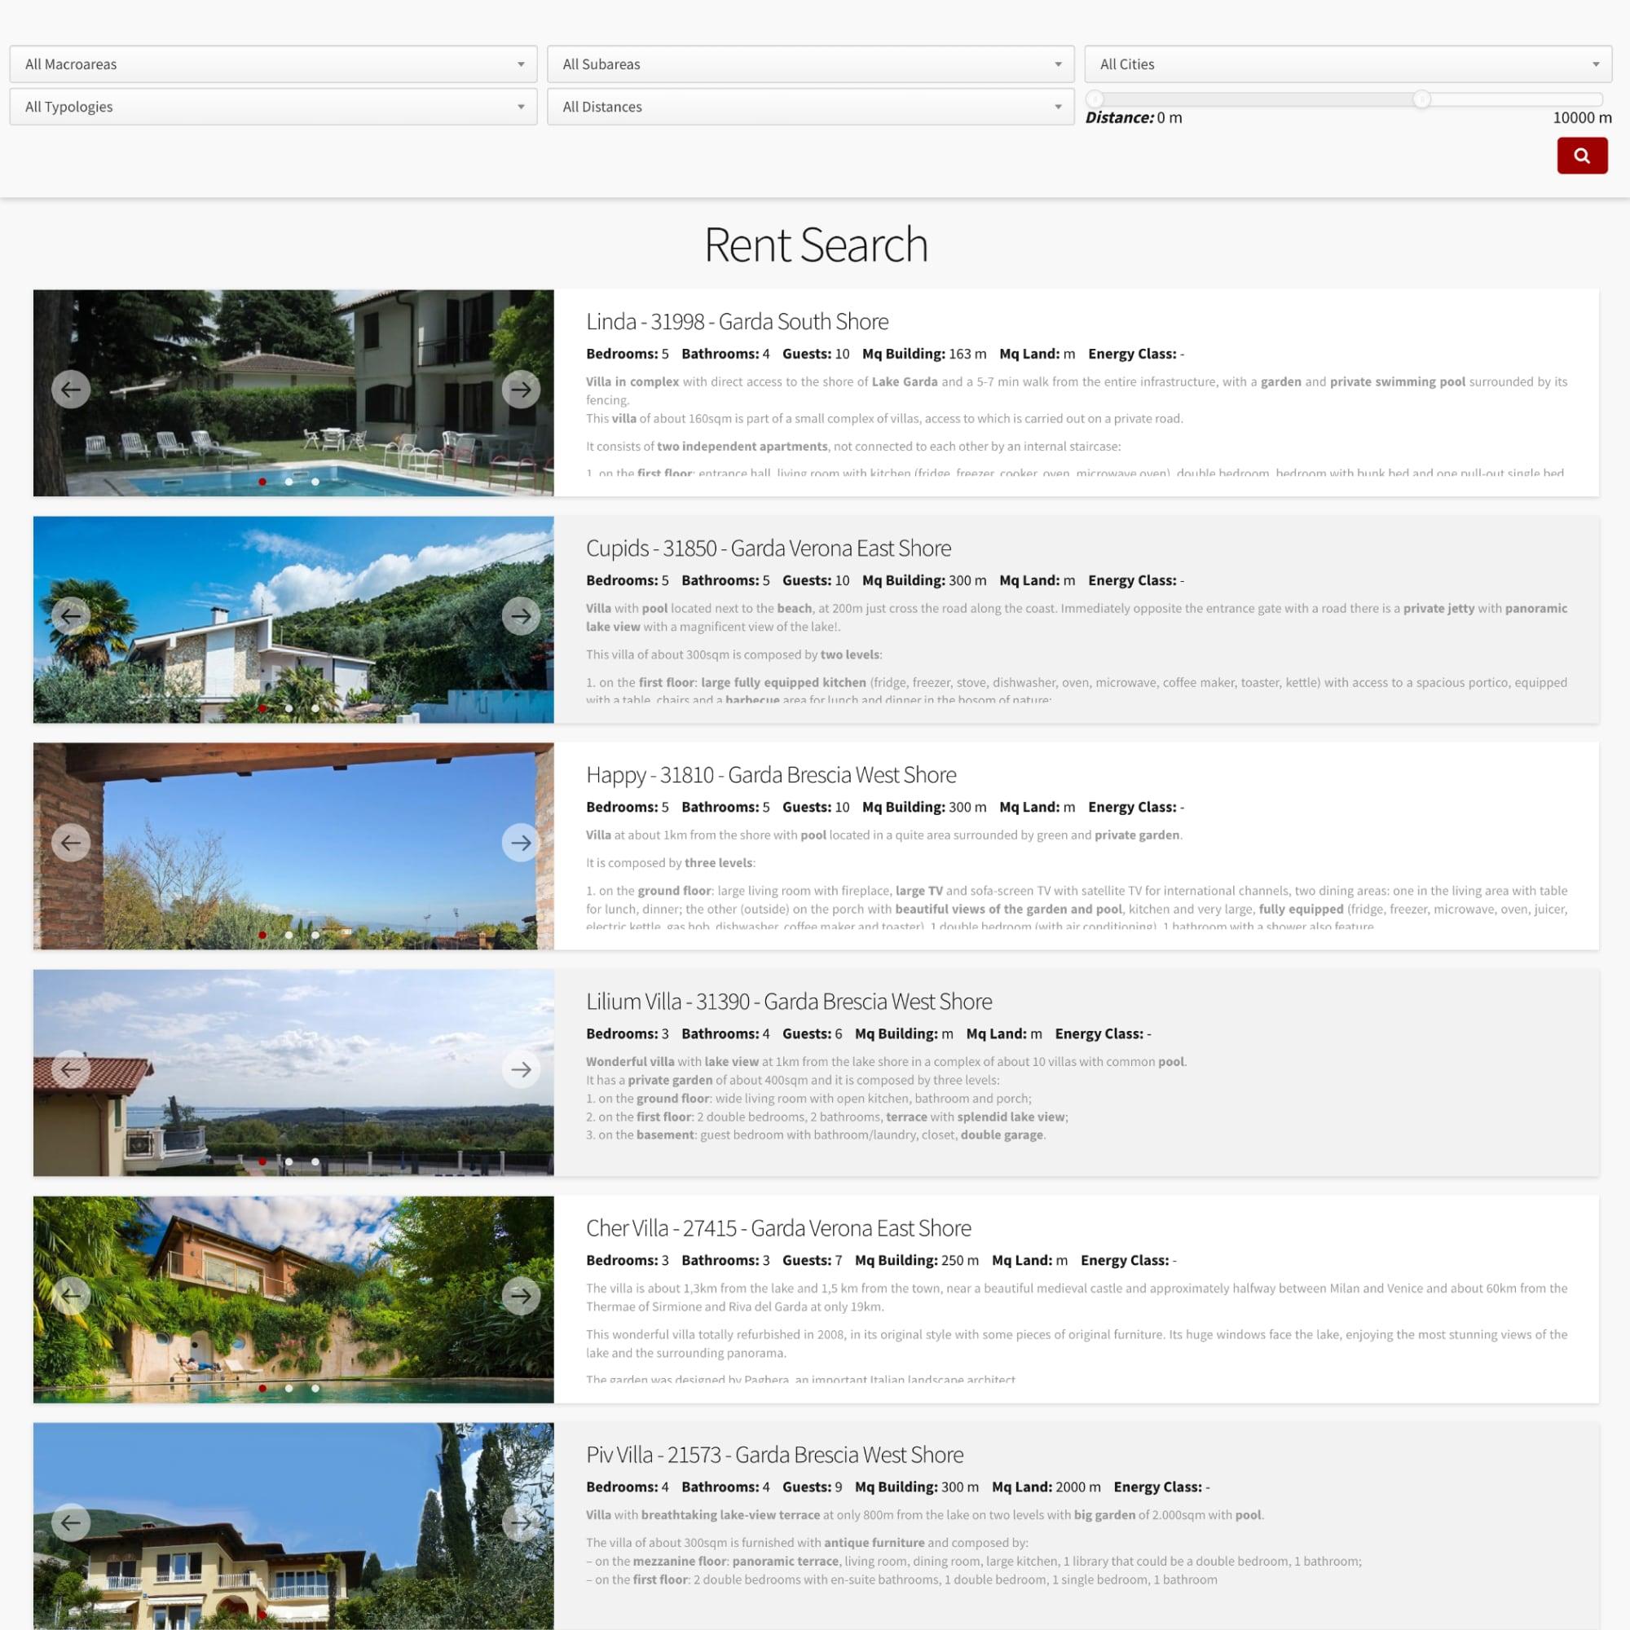Open the All Cities dropdown

(x=1347, y=64)
